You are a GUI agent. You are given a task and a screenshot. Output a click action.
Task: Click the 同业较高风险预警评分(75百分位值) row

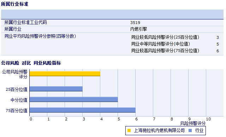(175, 51)
